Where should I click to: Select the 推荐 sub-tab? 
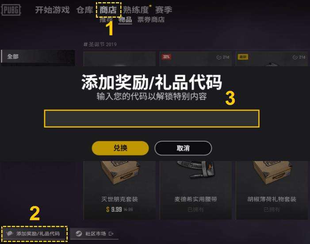[x=106, y=19]
